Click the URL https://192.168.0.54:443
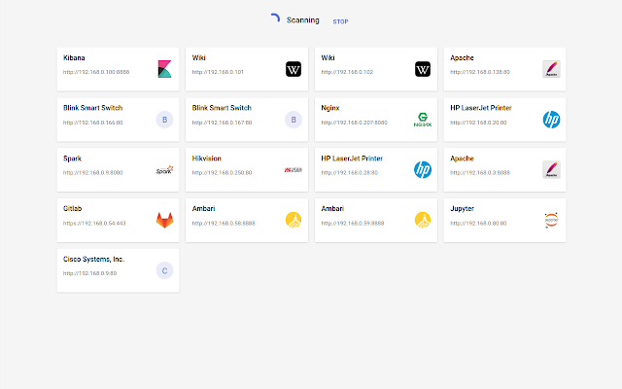 (94, 224)
